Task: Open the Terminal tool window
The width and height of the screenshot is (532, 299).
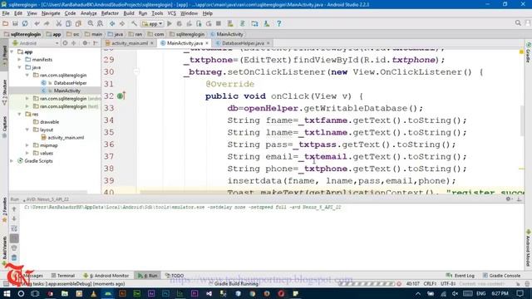Action: click(63, 276)
